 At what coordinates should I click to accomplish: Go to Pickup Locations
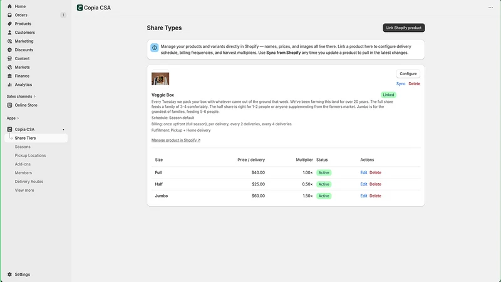30,155
